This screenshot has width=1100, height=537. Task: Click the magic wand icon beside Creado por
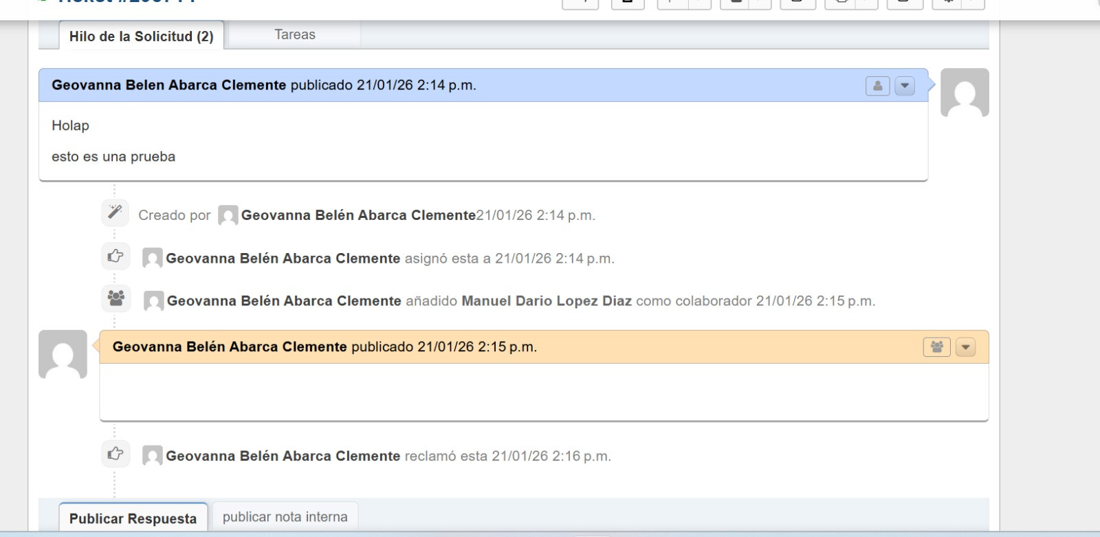point(115,212)
